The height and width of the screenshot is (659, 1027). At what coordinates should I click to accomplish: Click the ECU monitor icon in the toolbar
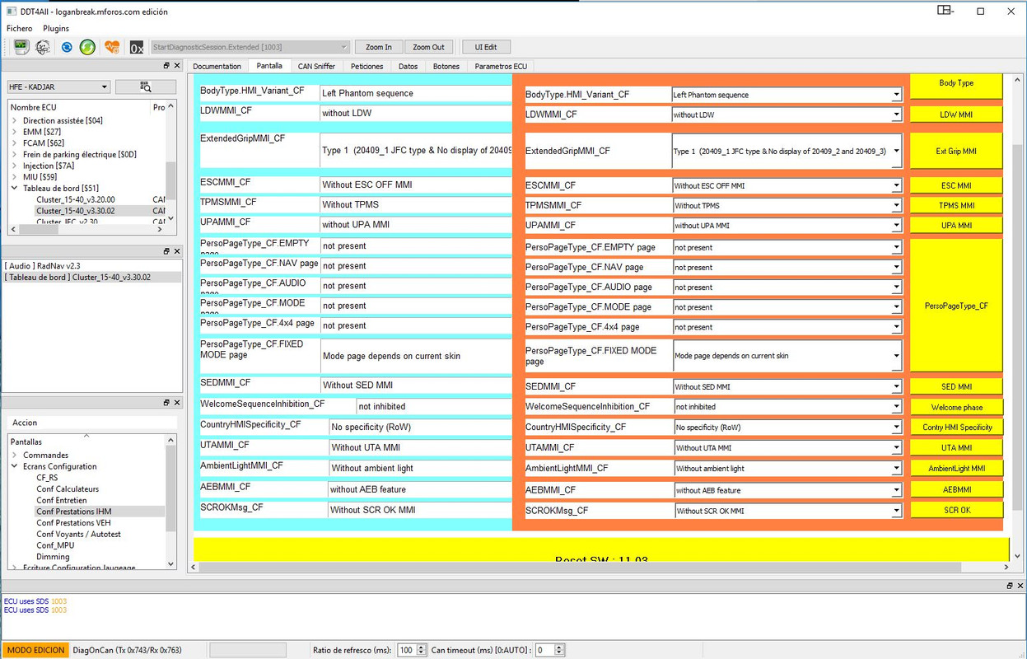21,47
